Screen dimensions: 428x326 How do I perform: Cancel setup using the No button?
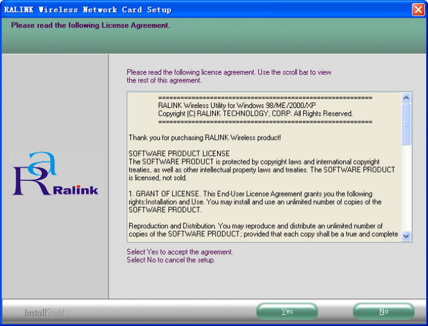coord(384,311)
